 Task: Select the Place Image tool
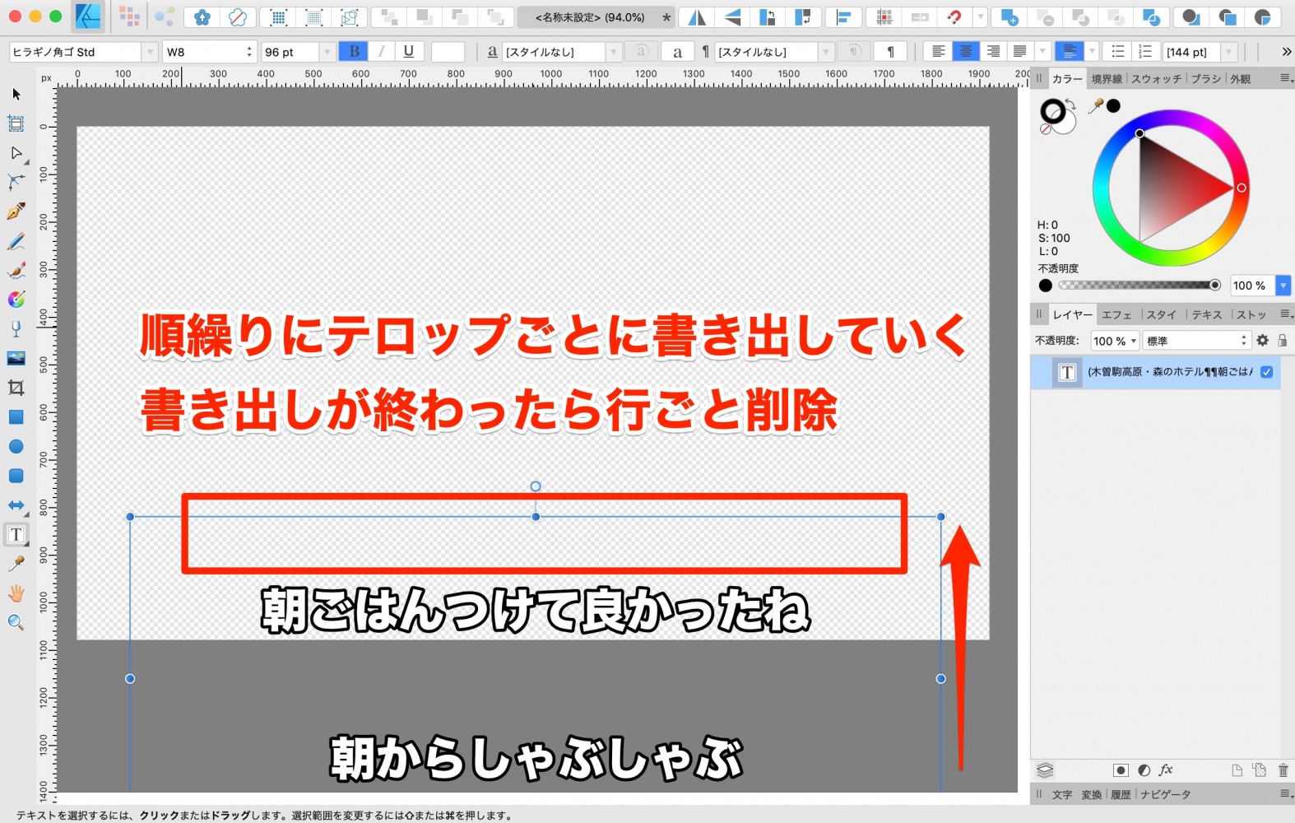(x=16, y=358)
